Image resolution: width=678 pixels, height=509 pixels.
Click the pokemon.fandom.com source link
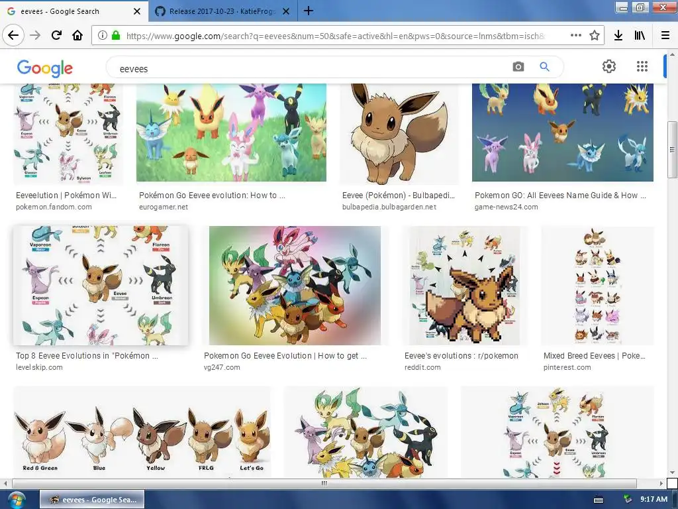coord(54,207)
